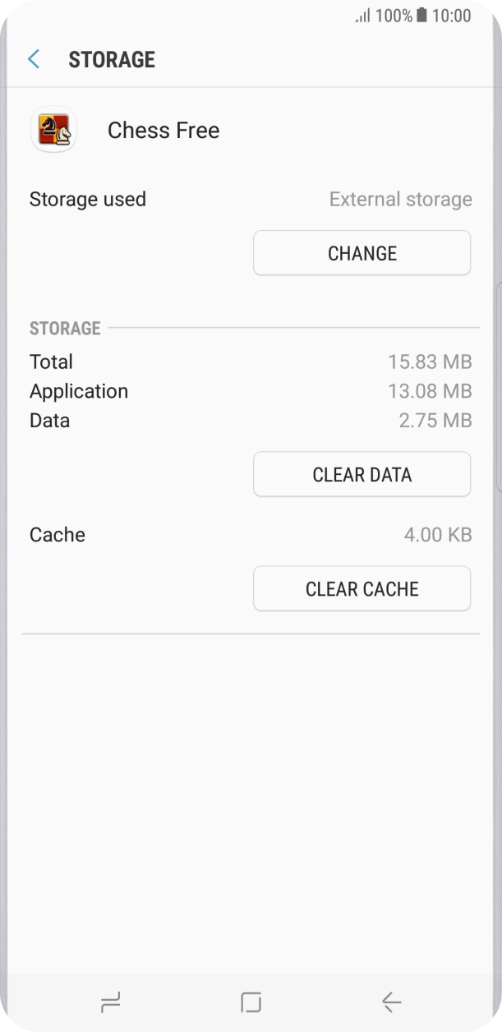Tap the Recents navigation icon
The height and width of the screenshot is (1032, 502).
pyautogui.click(x=110, y=1002)
